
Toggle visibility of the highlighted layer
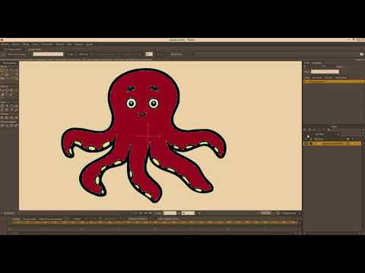click(306, 143)
